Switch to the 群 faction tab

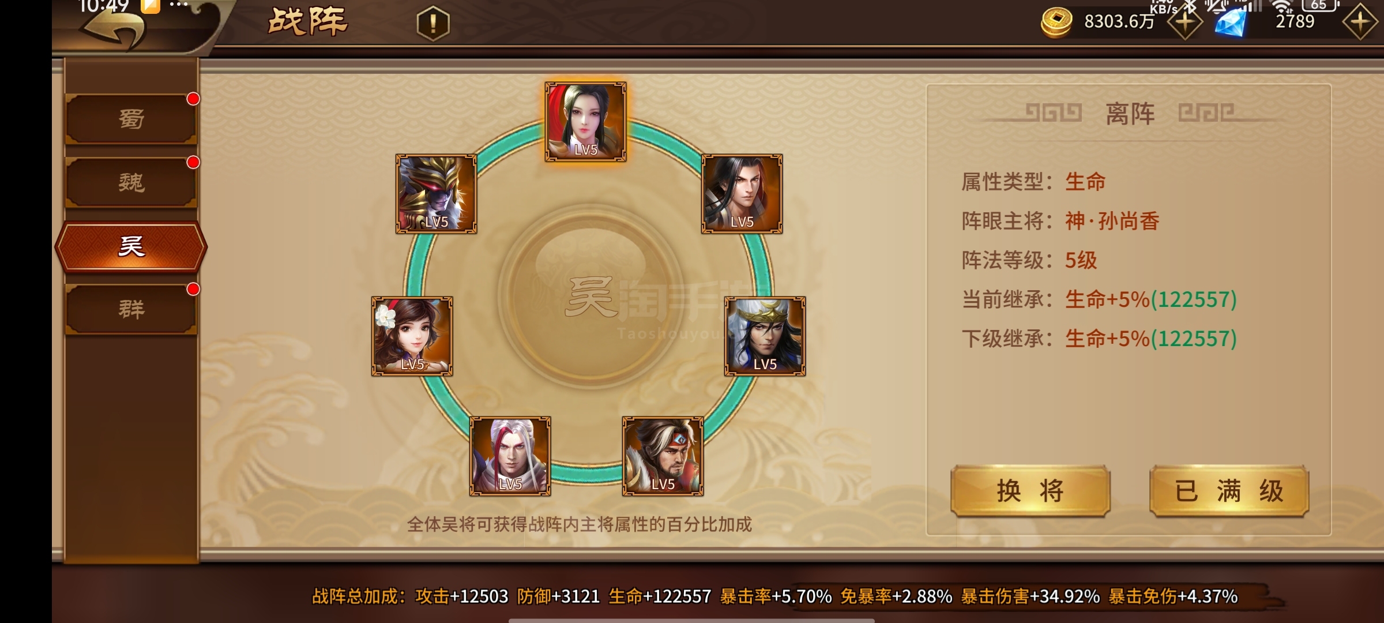coord(131,309)
